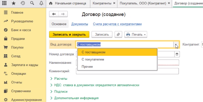Click the Комментарий input field

click(x=127, y=71)
